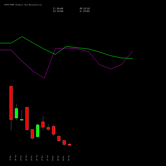The image size is (166, 166).
Task: Click the green 20 Nov candlestick
Action: point(16,113)
